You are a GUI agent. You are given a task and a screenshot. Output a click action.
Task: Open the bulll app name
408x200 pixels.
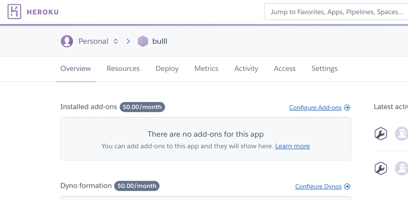pyautogui.click(x=160, y=41)
